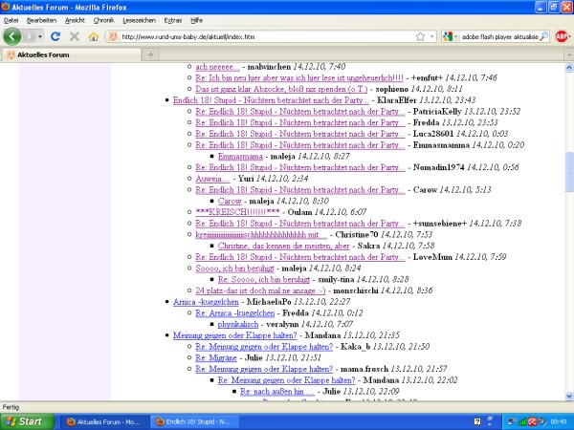Click the 'Fertig' status bar text

click(x=11, y=407)
